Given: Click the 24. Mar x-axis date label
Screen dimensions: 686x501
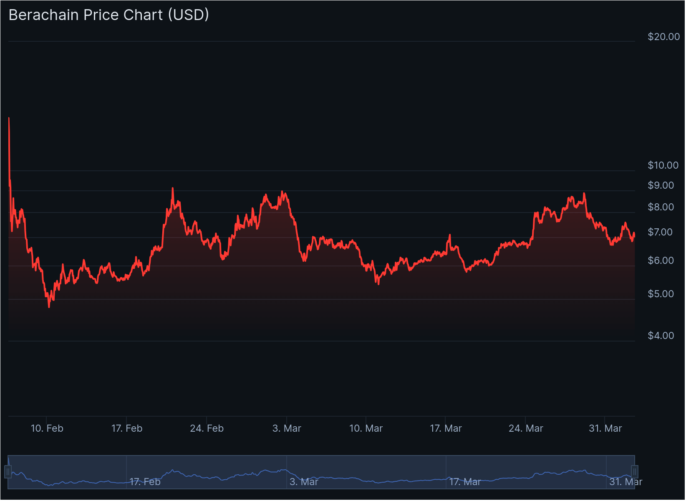Looking at the screenshot, I should 526,428.
